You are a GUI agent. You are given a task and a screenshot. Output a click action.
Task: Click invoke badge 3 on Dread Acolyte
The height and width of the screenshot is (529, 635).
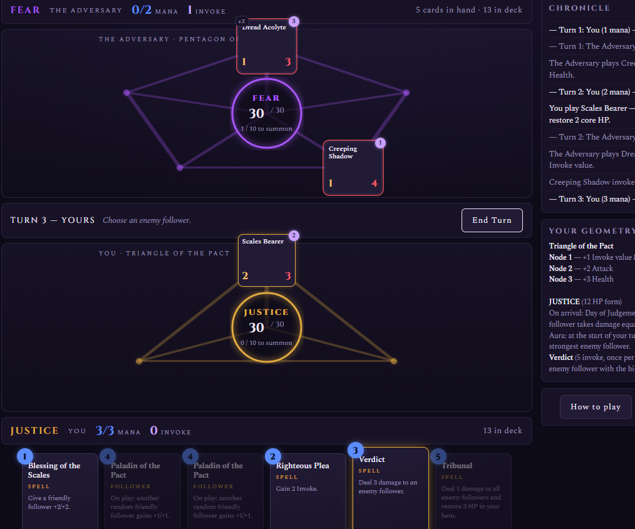294,21
